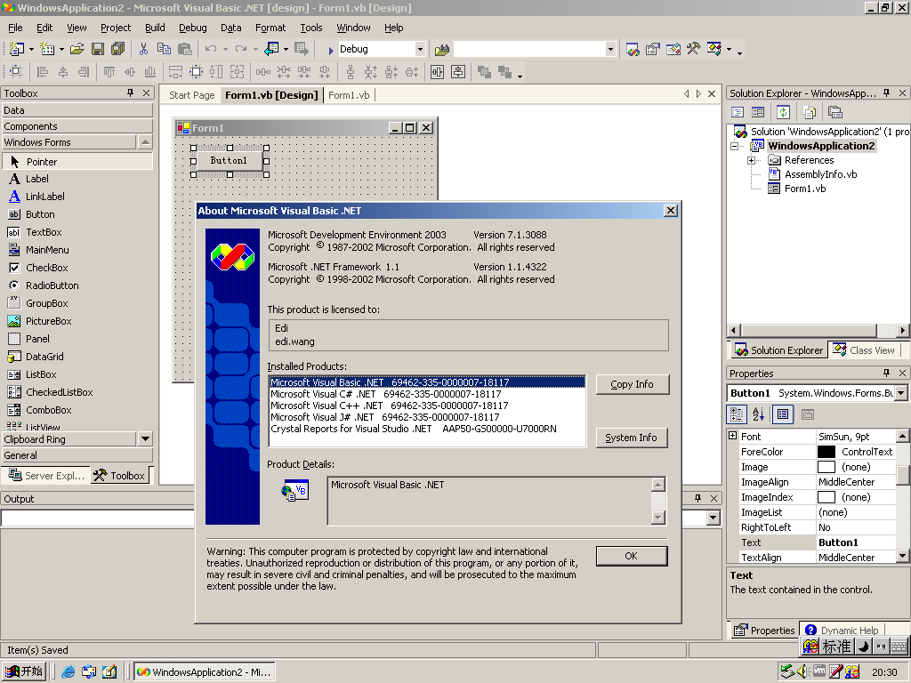Open the Format menu
The image size is (911, 683).
click(x=270, y=28)
